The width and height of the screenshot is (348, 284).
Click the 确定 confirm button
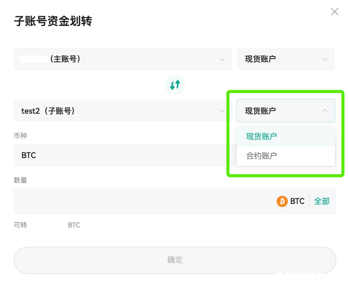[175, 260]
